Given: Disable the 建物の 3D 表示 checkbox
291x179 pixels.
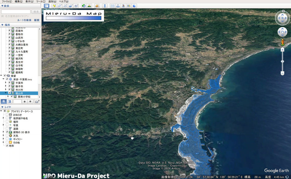Looking at the screenshot, I should point(7,132).
